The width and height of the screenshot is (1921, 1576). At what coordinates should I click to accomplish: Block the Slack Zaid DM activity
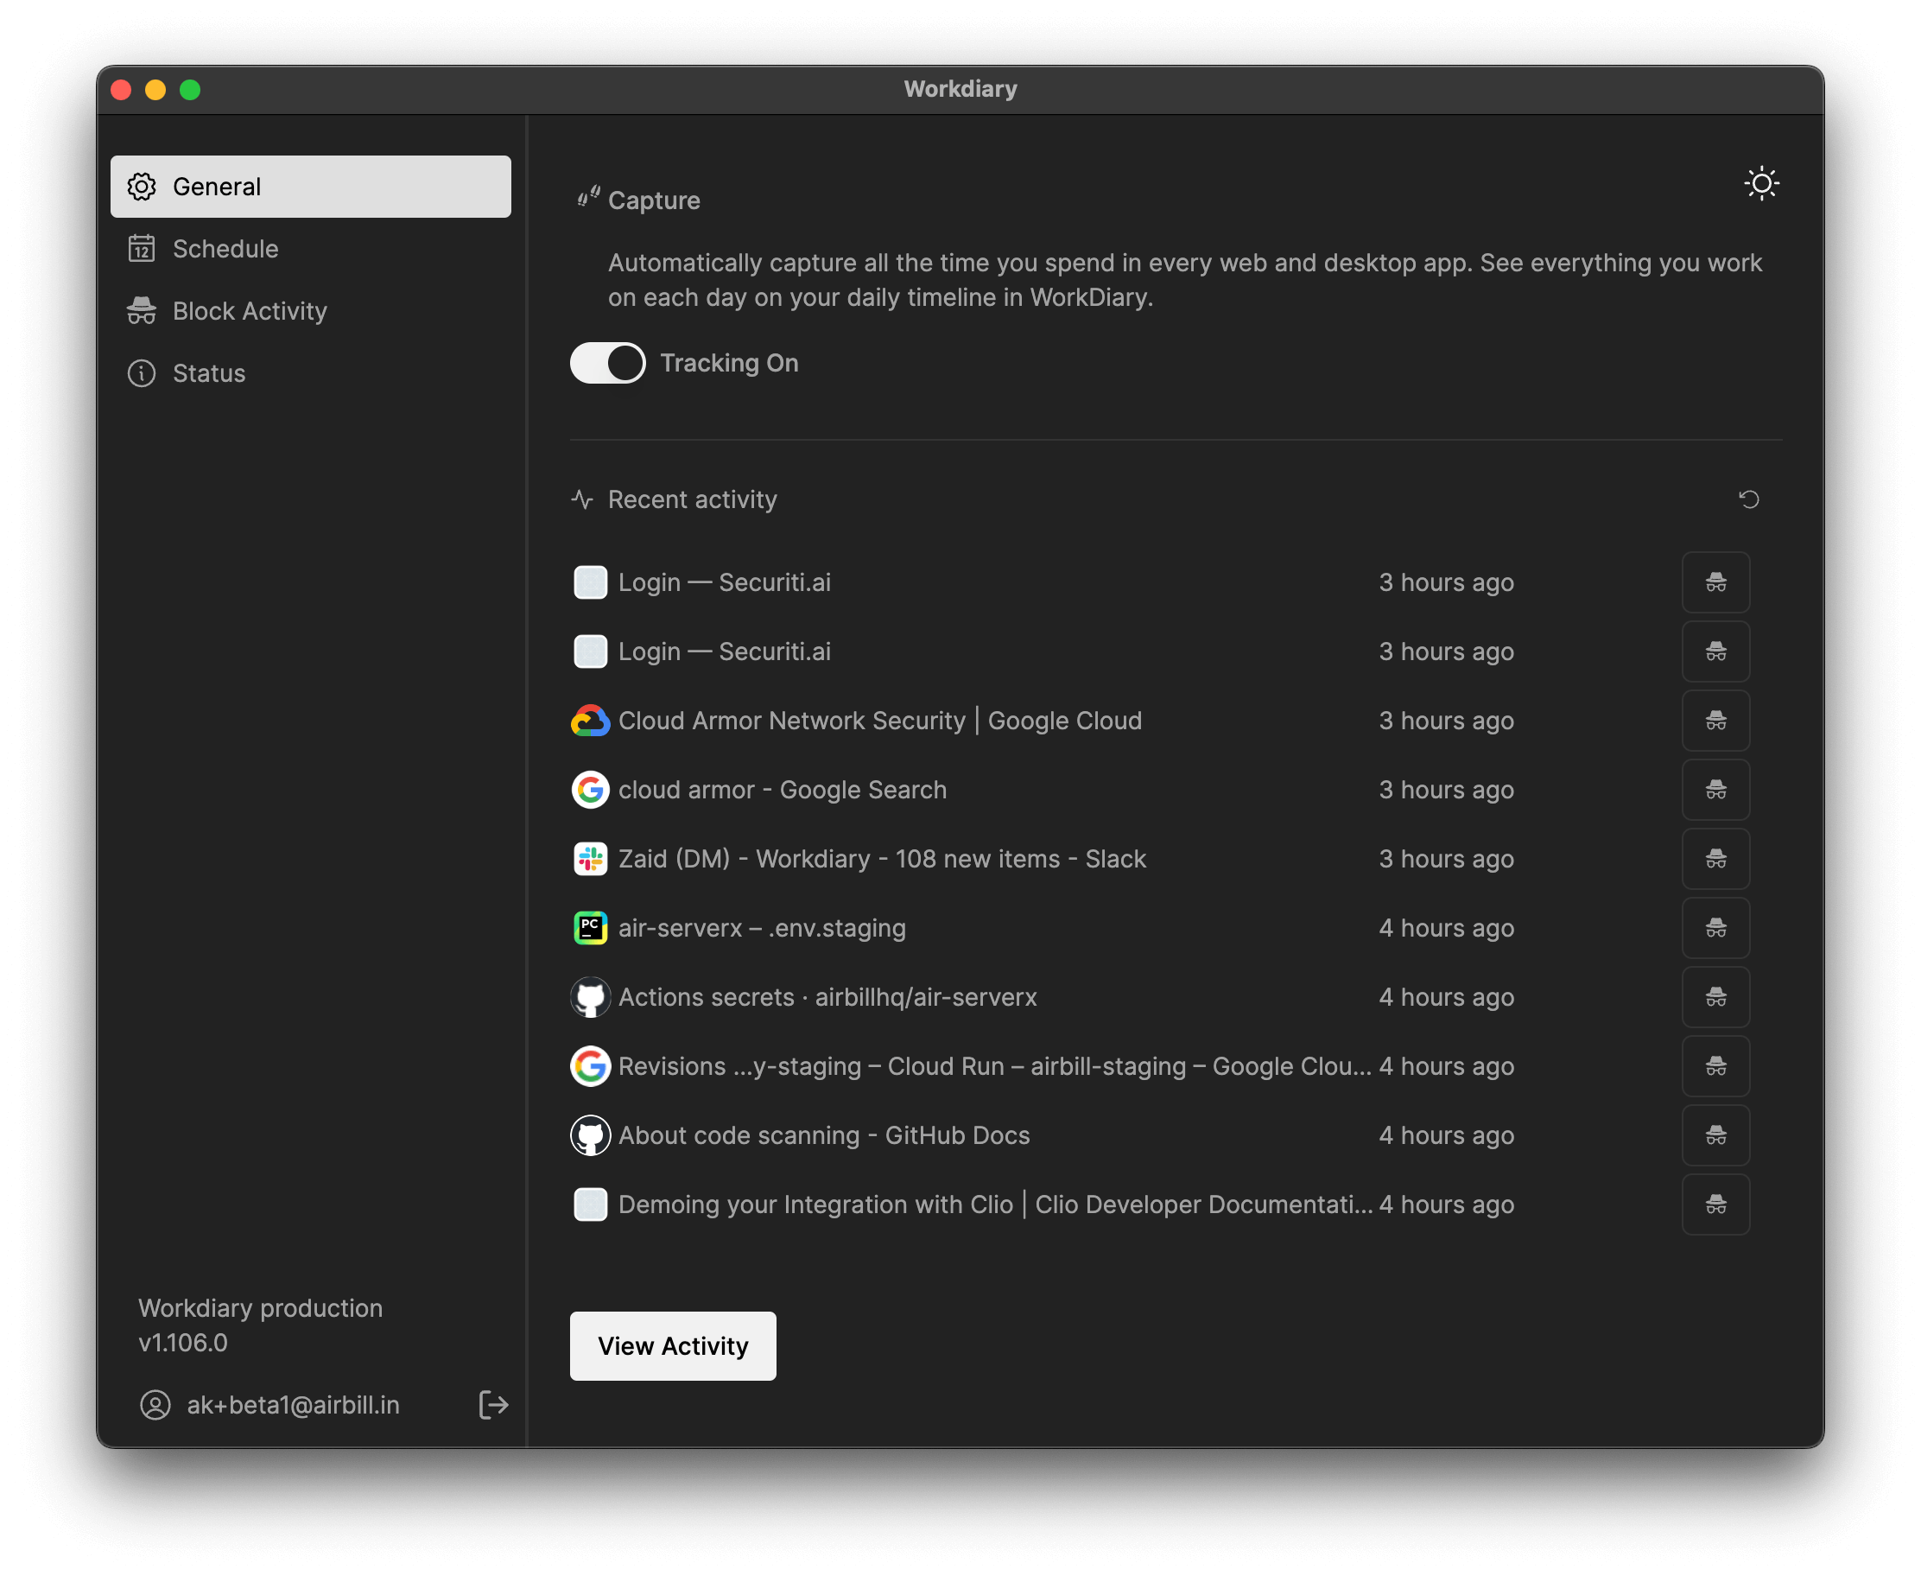click(1715, 859)
